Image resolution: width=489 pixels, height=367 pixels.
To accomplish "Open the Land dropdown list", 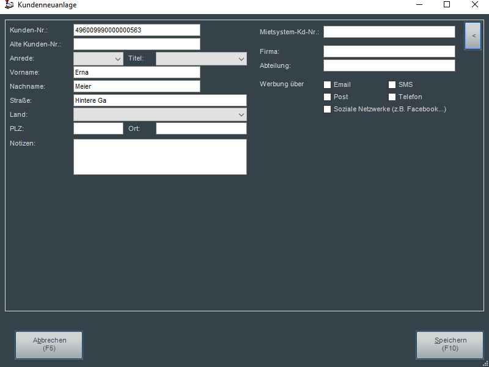I will pos(160,115).
